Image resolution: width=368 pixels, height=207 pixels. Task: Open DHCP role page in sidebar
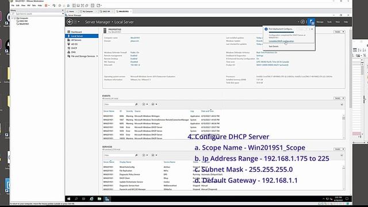click(74, 48)
